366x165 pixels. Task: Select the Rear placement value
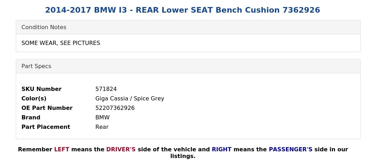[102, 127]
